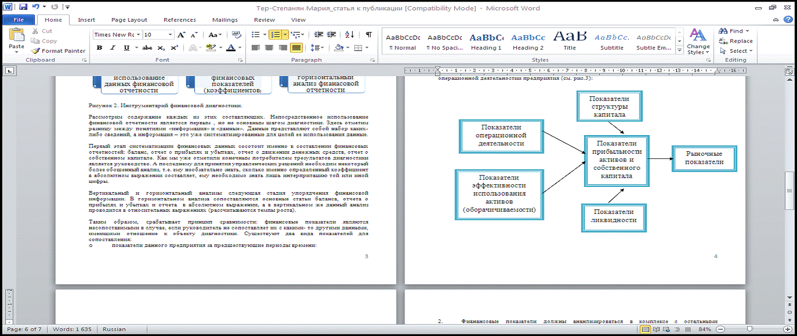Toggle justify alignment button
797x336 pixels.
[296, 48]
